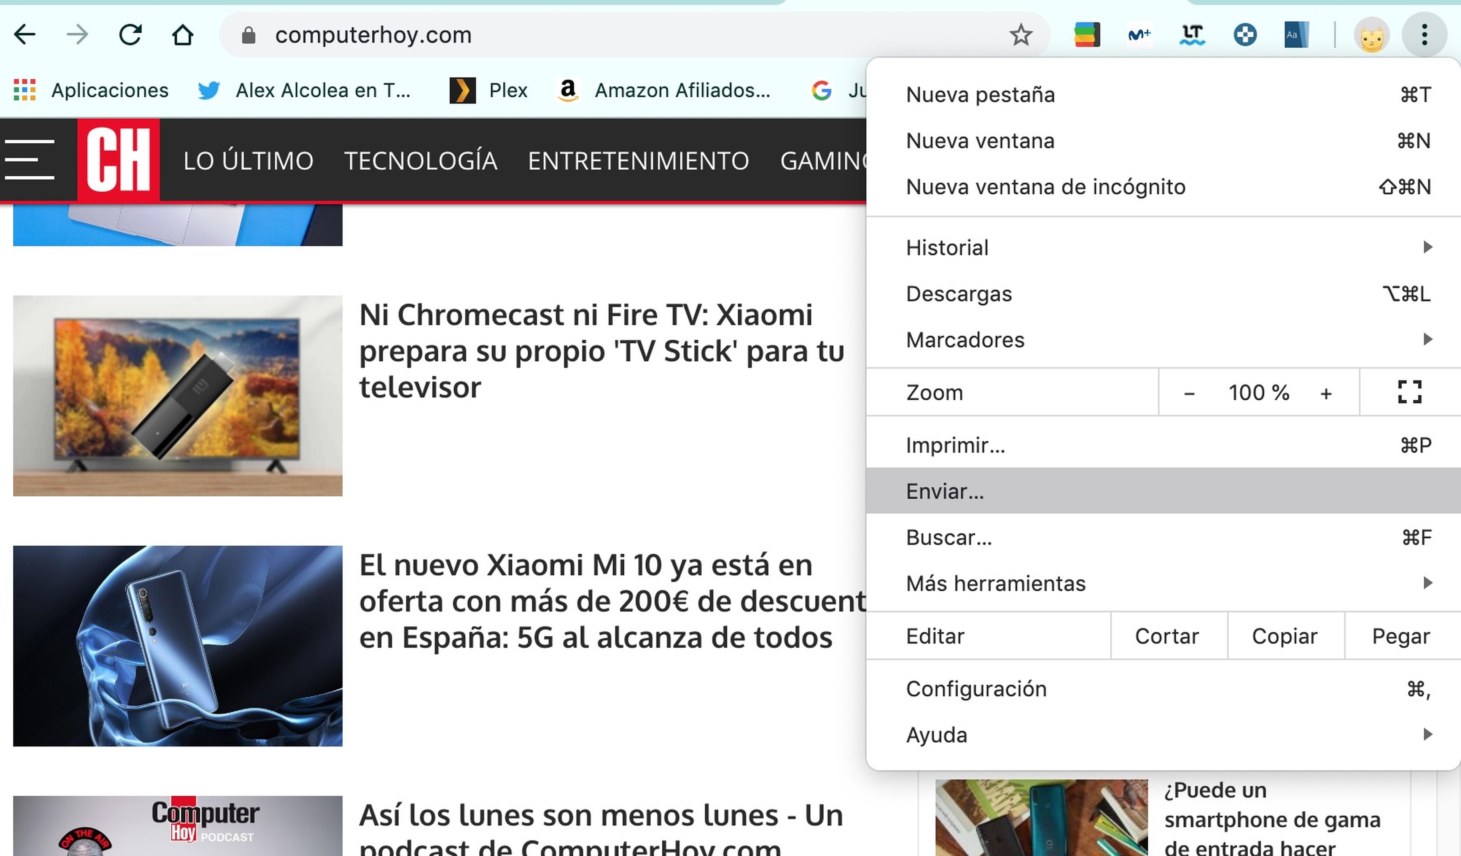1461x856 pixels.
Task: Close the Chrome three-dot menu button
Action: pos(1424,35)
